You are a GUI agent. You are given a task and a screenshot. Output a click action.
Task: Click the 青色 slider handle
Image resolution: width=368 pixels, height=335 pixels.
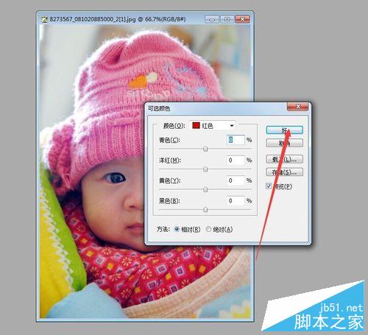(x=205, y=149)
